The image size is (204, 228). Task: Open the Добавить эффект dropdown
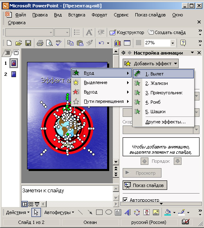point(150,64)
